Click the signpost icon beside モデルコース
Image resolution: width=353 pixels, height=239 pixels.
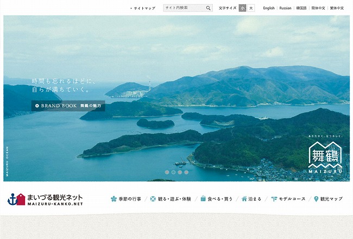(274, 199)
